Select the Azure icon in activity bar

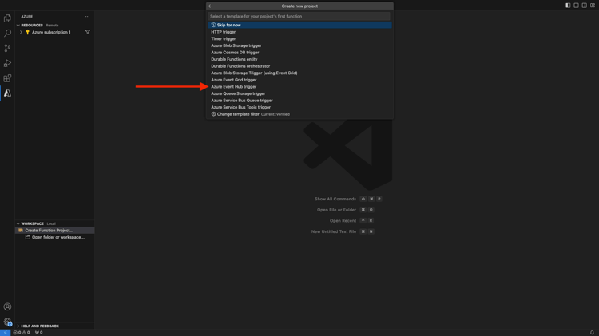tap(7, 93)
